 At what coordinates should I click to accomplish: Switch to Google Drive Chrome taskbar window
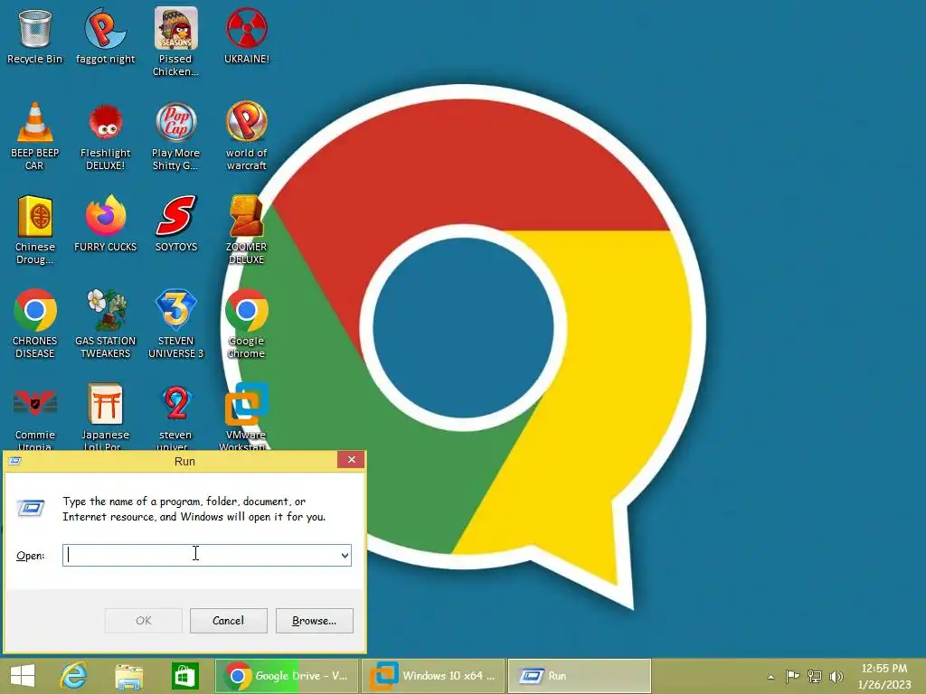coord(287,676)
